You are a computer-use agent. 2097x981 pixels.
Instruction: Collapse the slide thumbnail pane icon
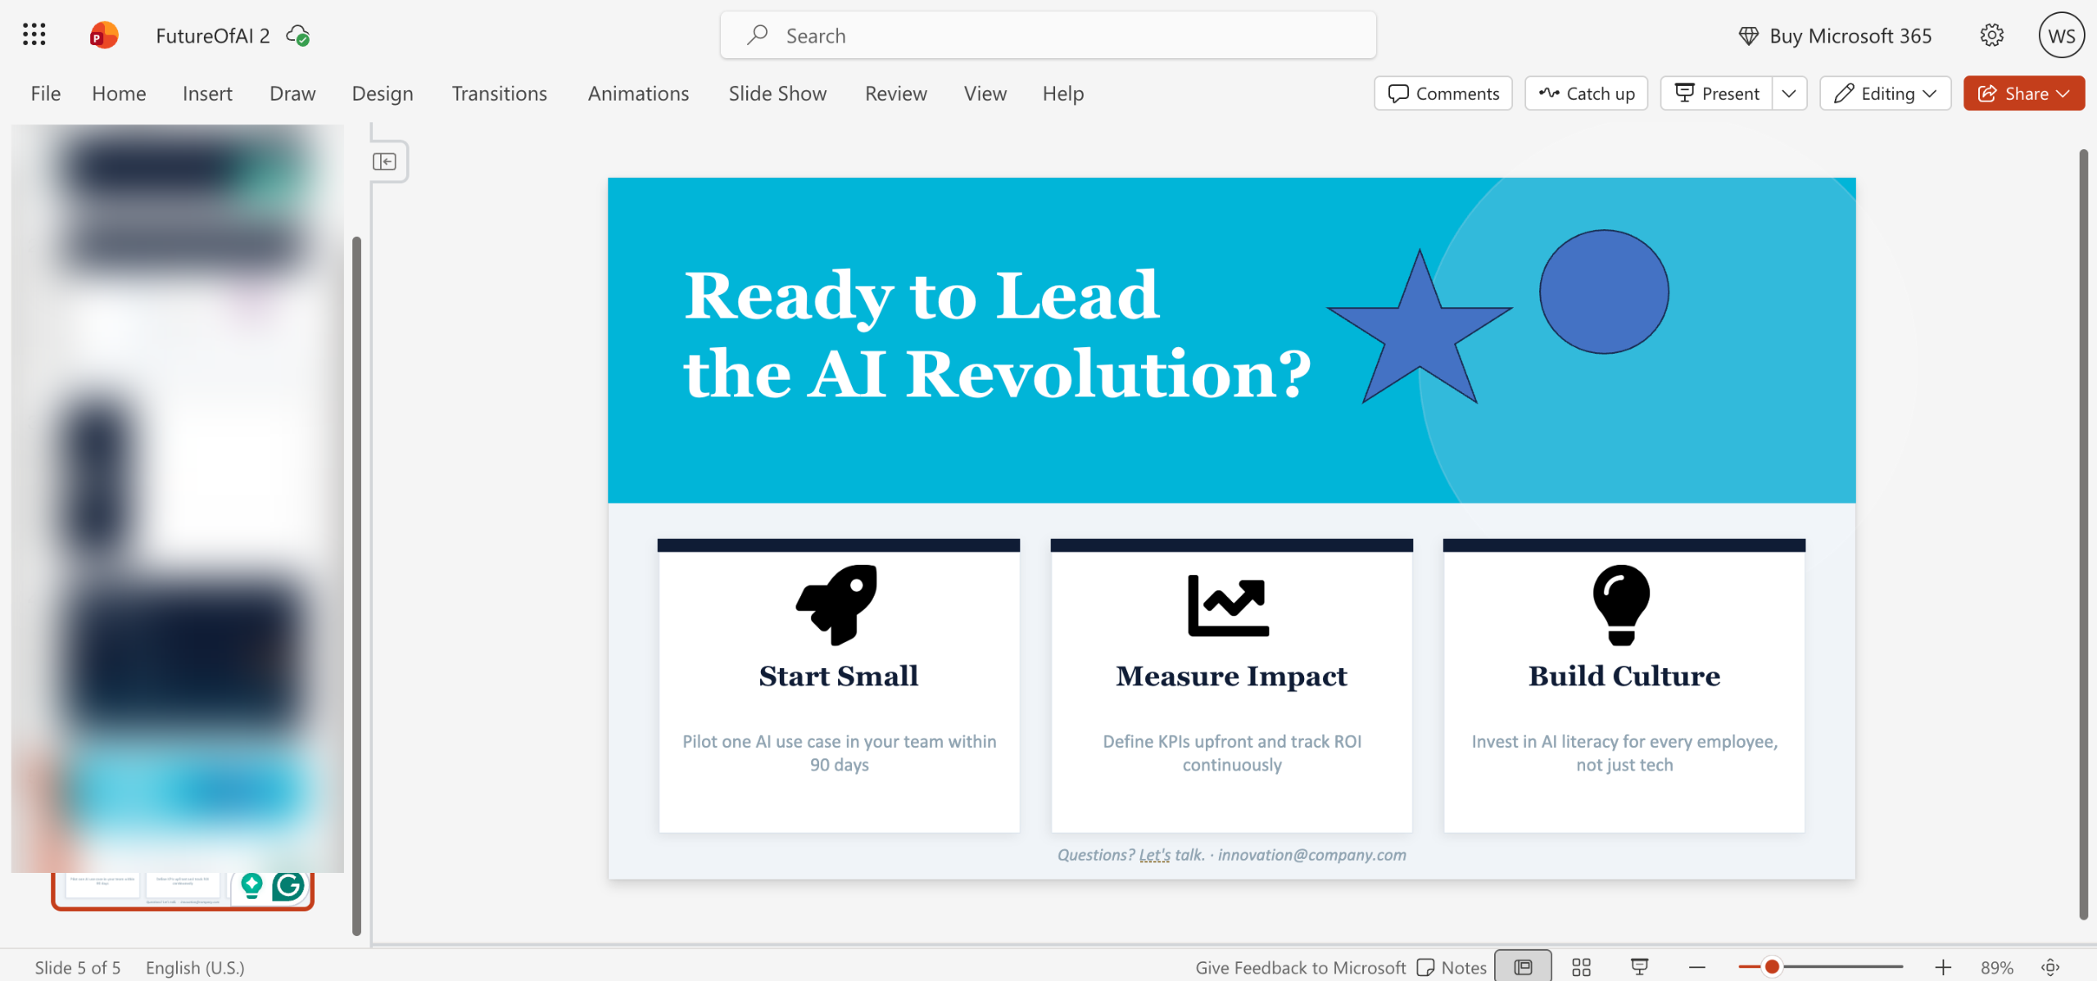384,161
